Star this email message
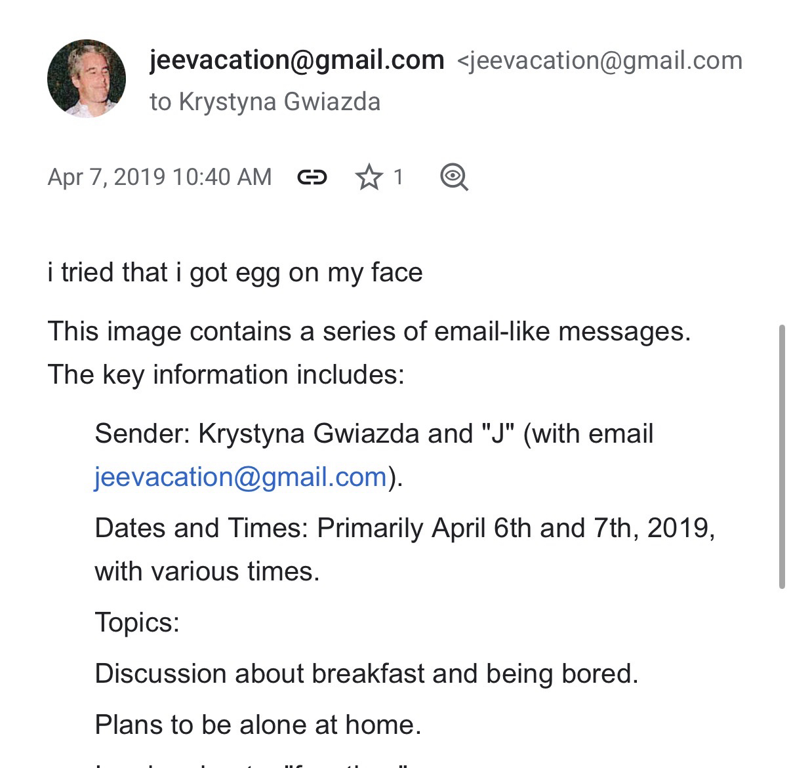The width and height of the screenshot is (791, 768). (369, 177)
